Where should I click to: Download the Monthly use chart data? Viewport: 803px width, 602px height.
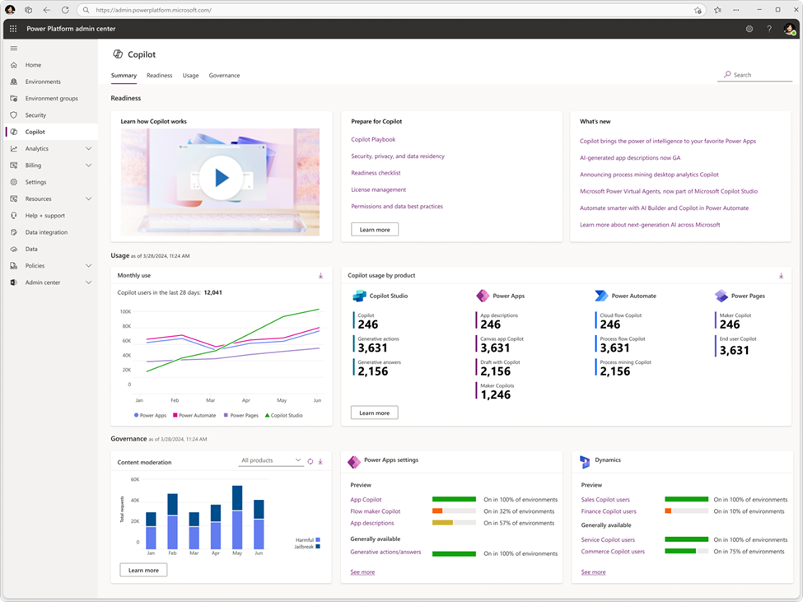(321, 275)
